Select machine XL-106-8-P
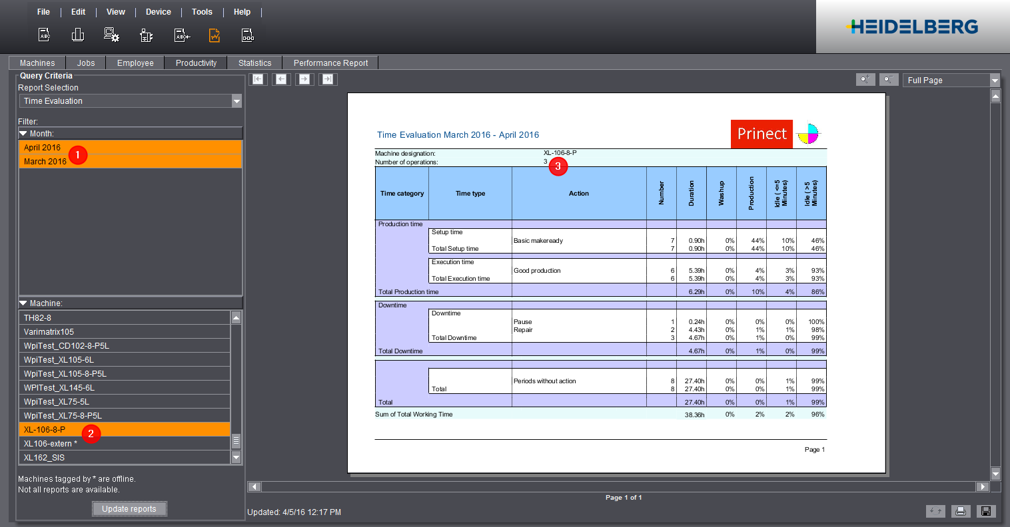The width and height of the screenshot is (1010, 527). 125,430
